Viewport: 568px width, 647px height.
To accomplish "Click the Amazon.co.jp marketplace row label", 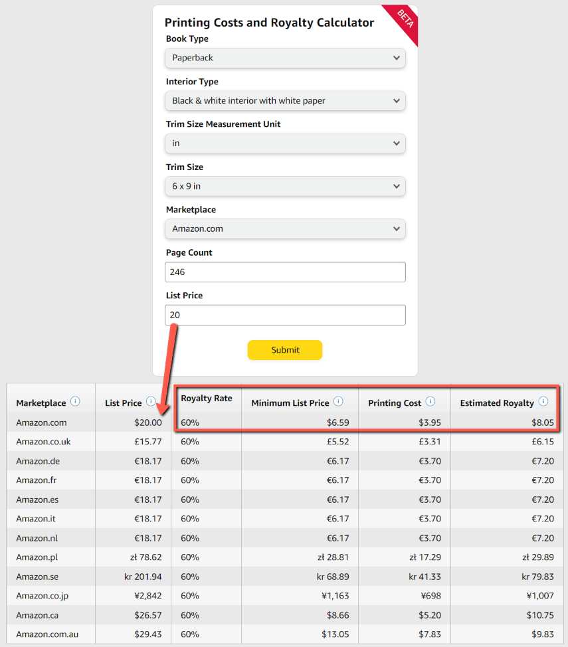I will (x=42, y=595).
